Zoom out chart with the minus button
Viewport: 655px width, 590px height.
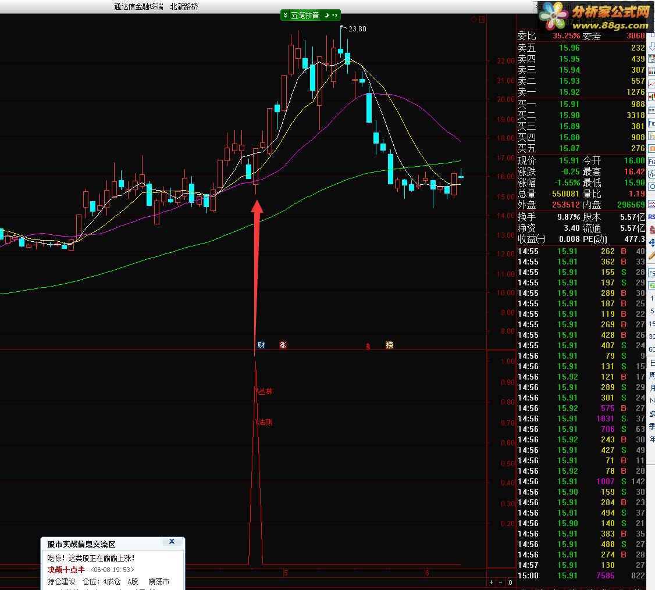coord(500,582)
